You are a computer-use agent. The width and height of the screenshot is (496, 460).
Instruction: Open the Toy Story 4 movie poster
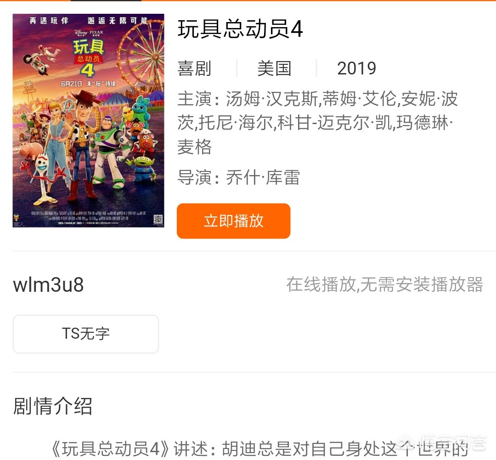pos(88,120)
